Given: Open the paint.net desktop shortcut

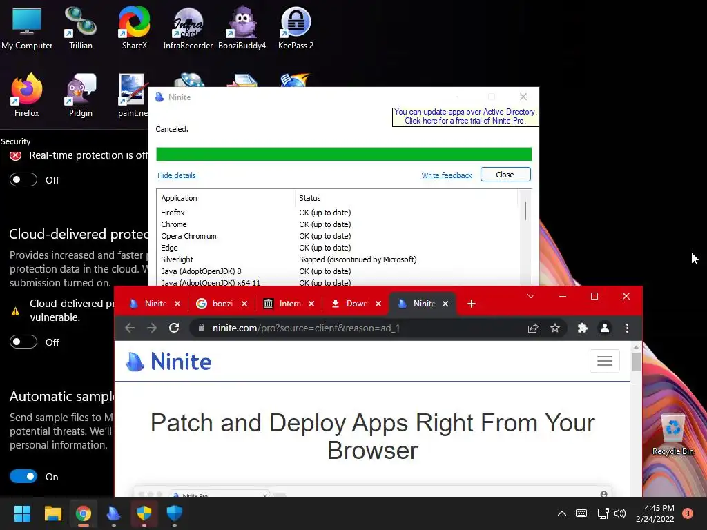Looking at the screenshot, I should 132,95.
